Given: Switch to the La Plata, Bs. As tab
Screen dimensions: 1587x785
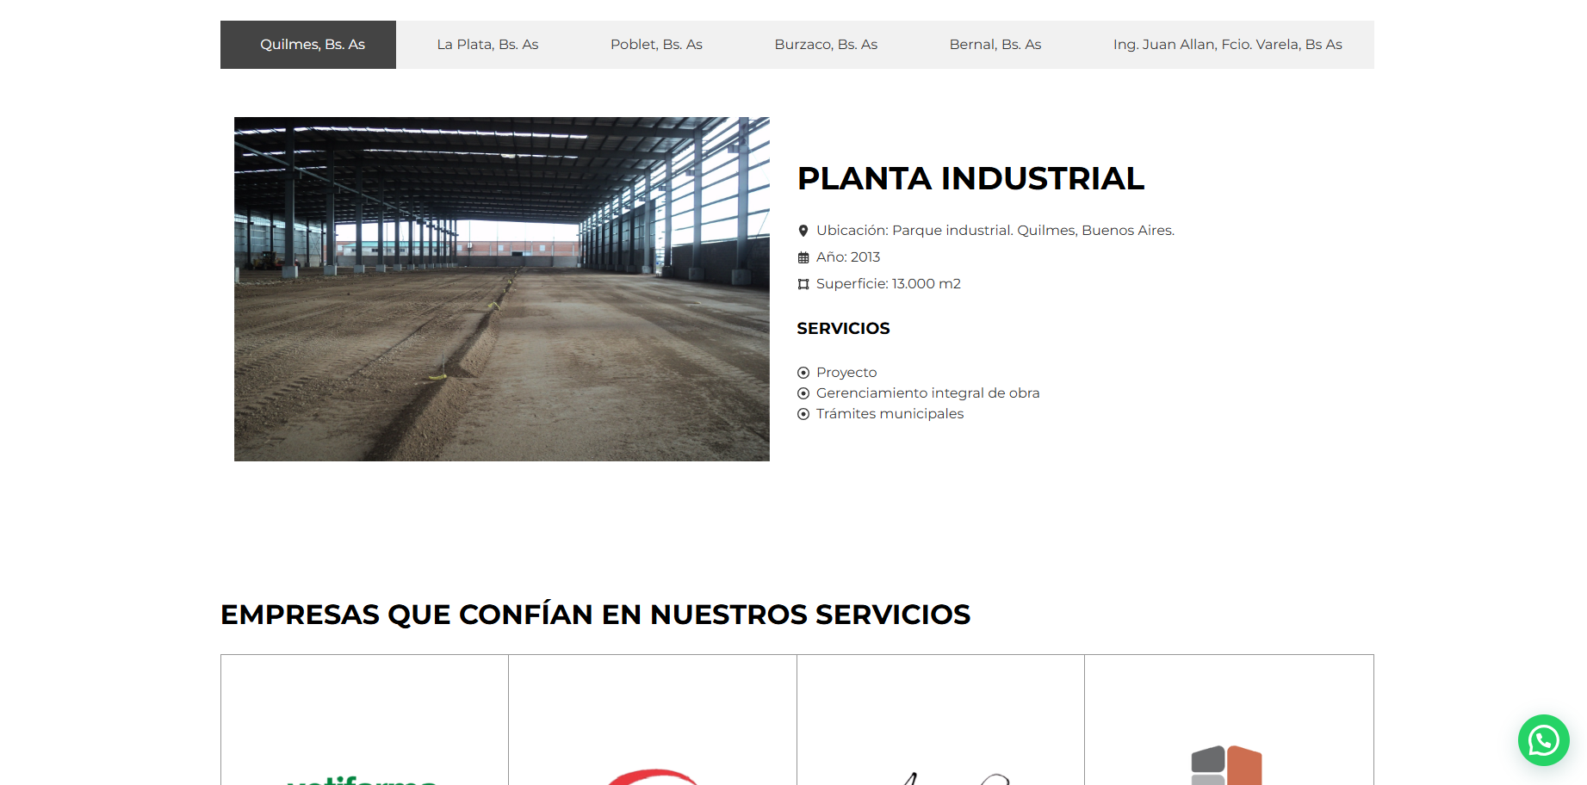Looking at the screenshot, I should pos(487,45).
